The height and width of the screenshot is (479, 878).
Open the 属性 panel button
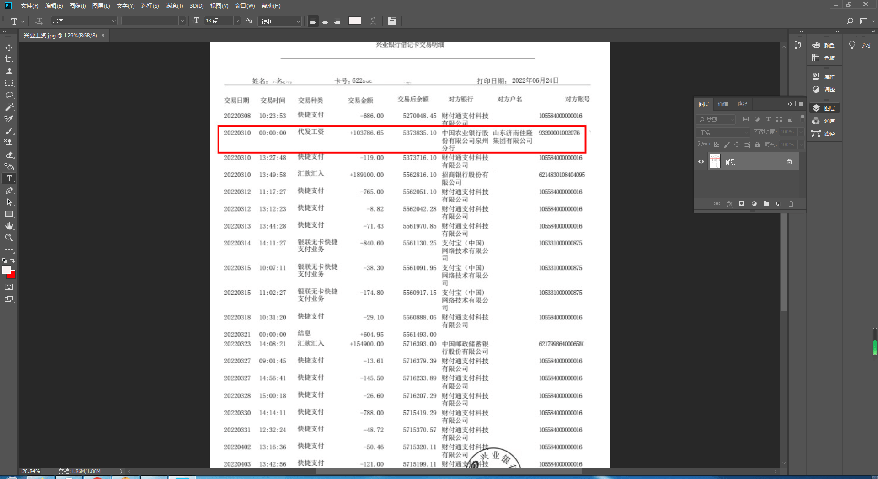[824, 76]
